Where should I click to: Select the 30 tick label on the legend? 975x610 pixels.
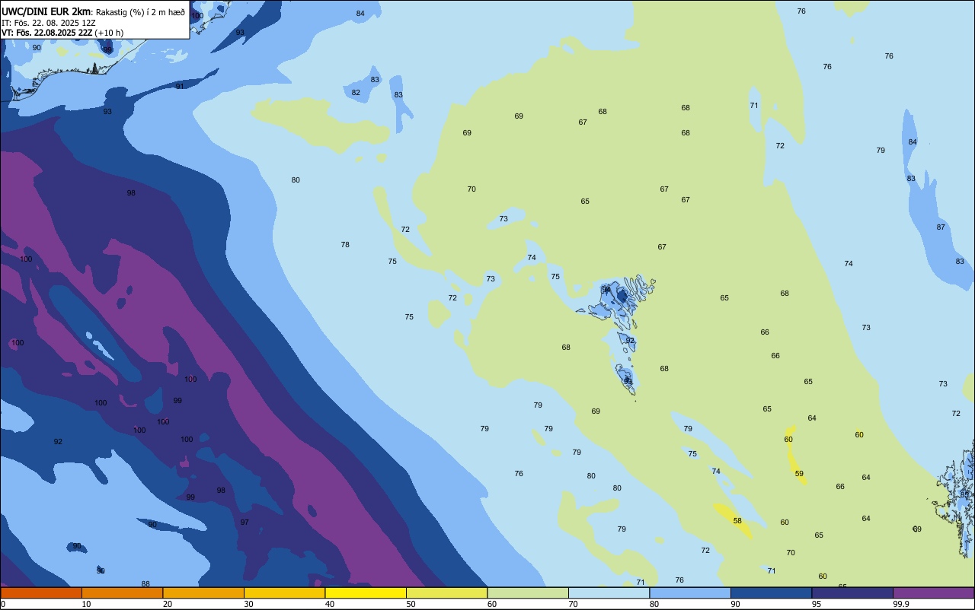[248, 604]
